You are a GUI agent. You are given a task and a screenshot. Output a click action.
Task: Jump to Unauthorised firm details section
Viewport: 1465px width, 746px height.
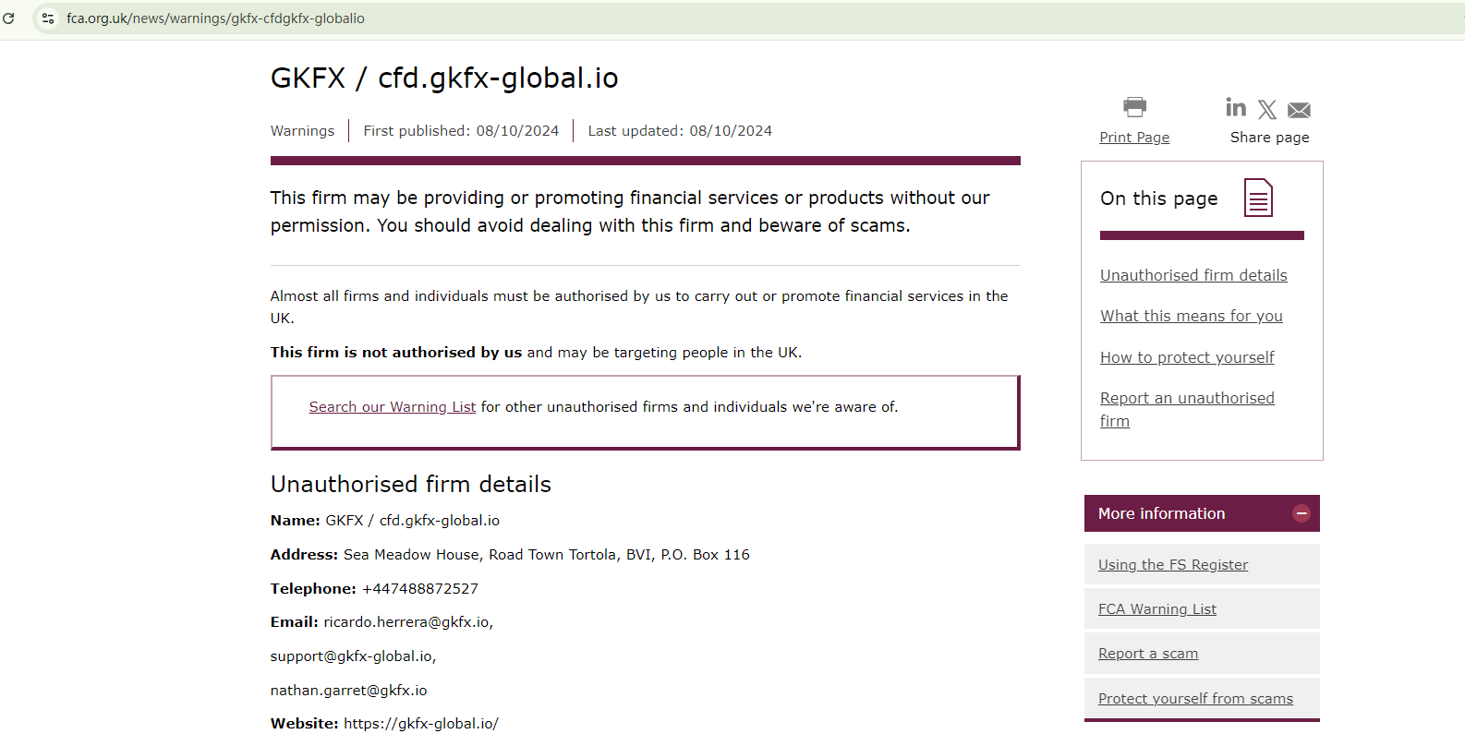coord(1193,275)
